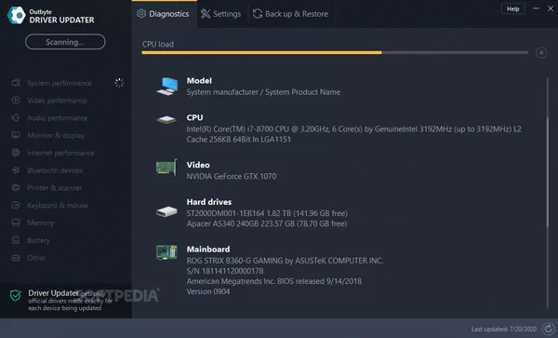558x338 pixels.
Task: Click the Mainboard circuit icon
Action: pyautogui.click(x=166, y=252)
